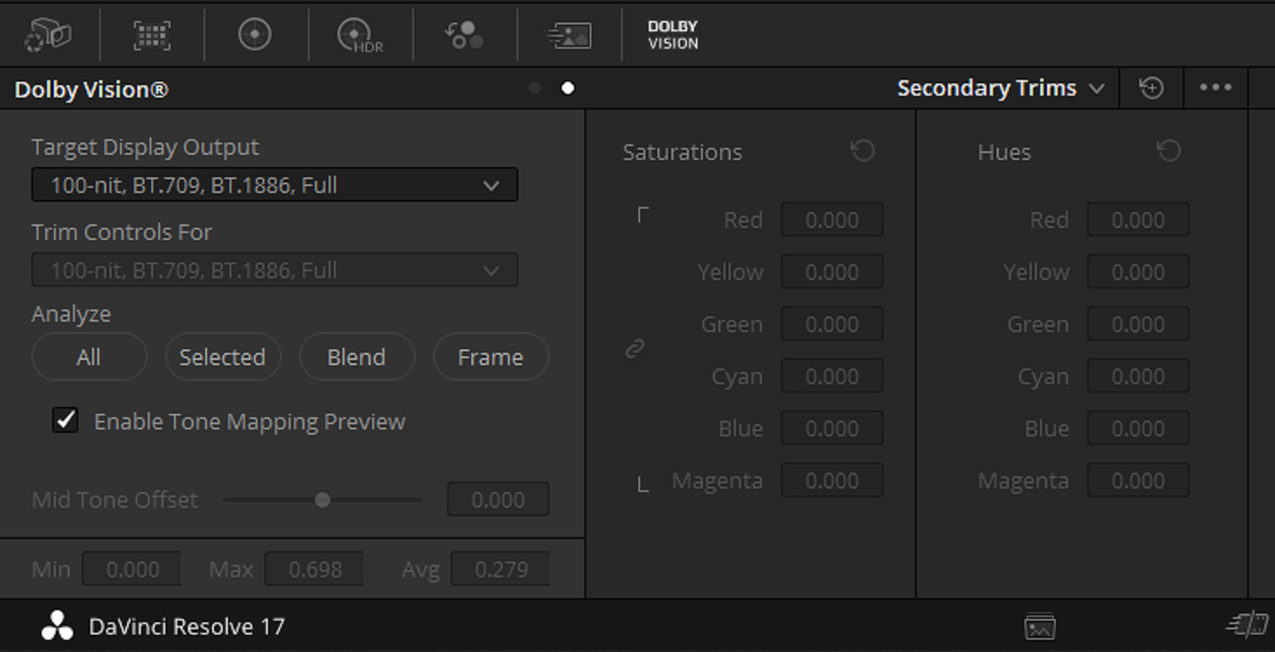Screen dimensions: 1275x652
Task: Click the Saturations Cyan value field
Action: coord(832,376)
